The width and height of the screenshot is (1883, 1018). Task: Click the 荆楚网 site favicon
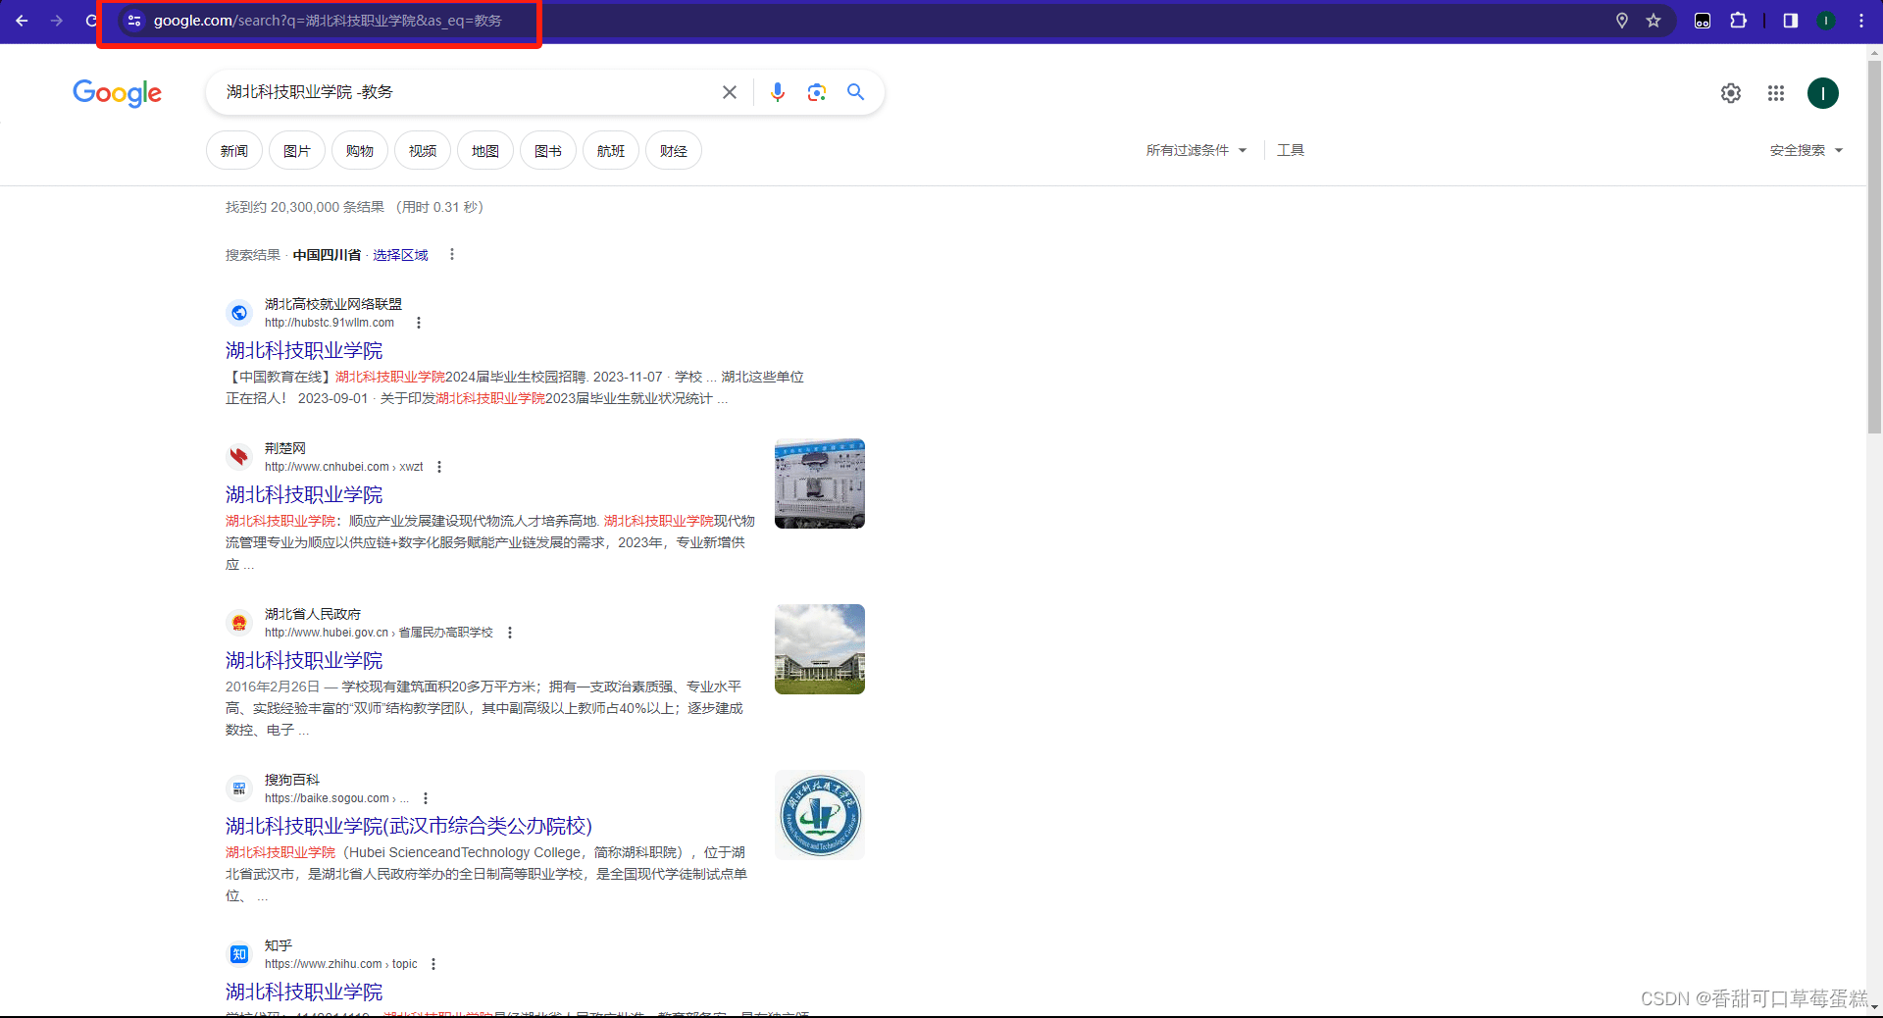click(239, 456)
